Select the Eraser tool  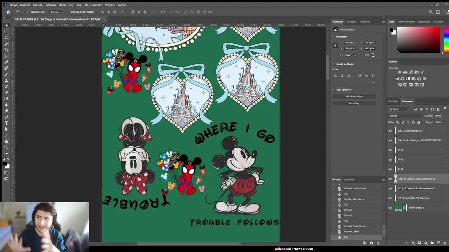[6, 93]
